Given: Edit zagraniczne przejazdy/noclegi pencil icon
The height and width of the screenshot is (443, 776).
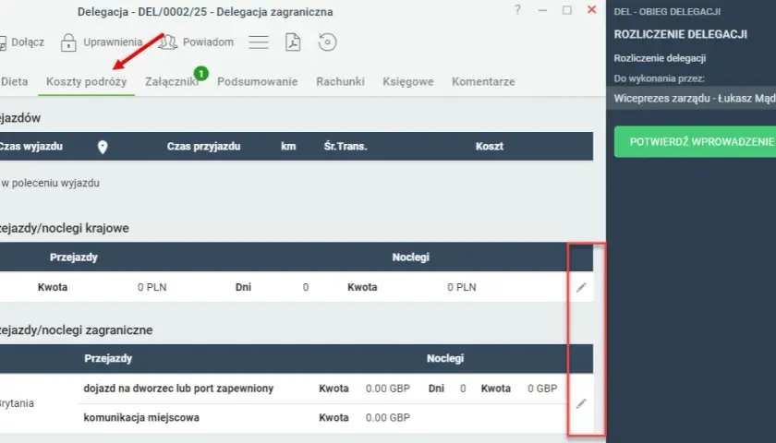Looking at the screenshot, I should point(581,403).
